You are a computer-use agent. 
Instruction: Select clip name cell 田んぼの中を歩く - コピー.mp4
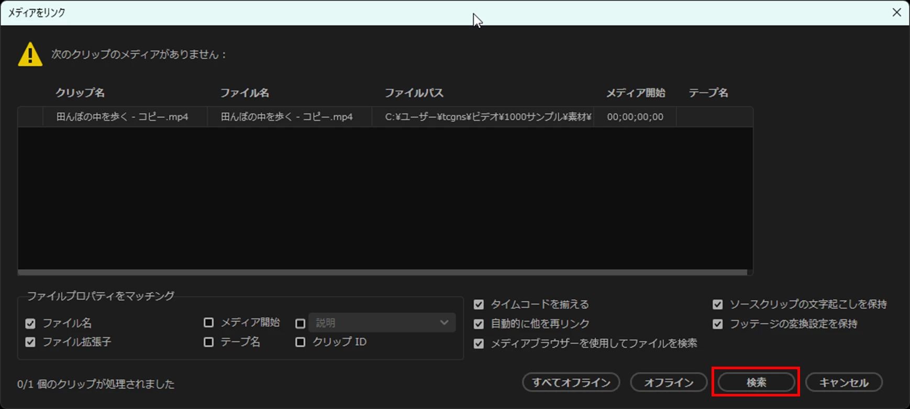point(125,117)
